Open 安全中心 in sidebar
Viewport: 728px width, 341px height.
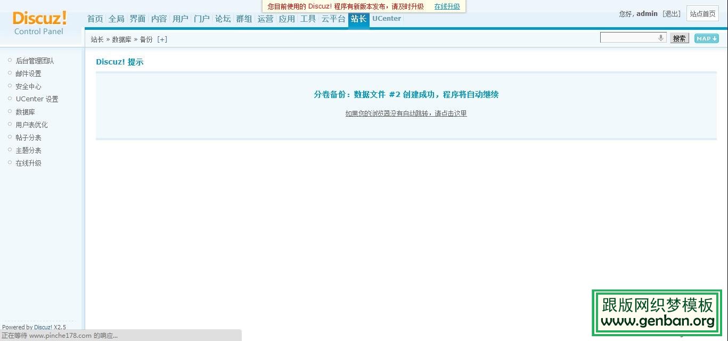click(x=28, y=86)
